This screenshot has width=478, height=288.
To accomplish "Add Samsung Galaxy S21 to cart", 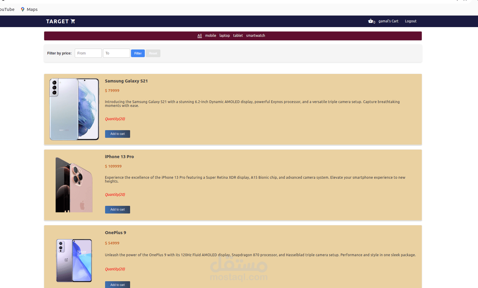I will 117,134.
